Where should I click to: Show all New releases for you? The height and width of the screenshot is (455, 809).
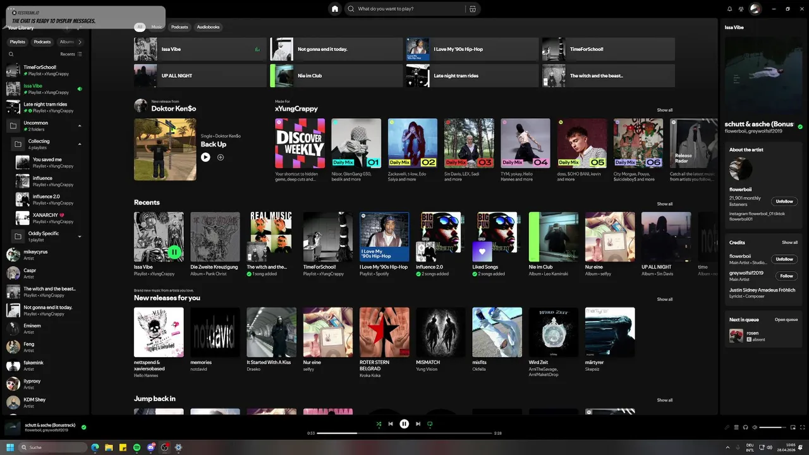[x=664, y=300]
